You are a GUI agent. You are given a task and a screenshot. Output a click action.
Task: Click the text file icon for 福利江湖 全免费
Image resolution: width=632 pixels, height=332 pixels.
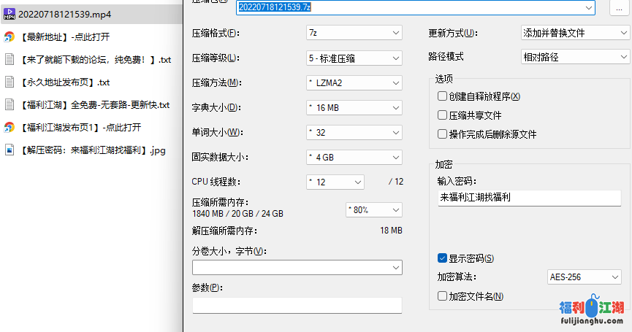coord(9,105)
